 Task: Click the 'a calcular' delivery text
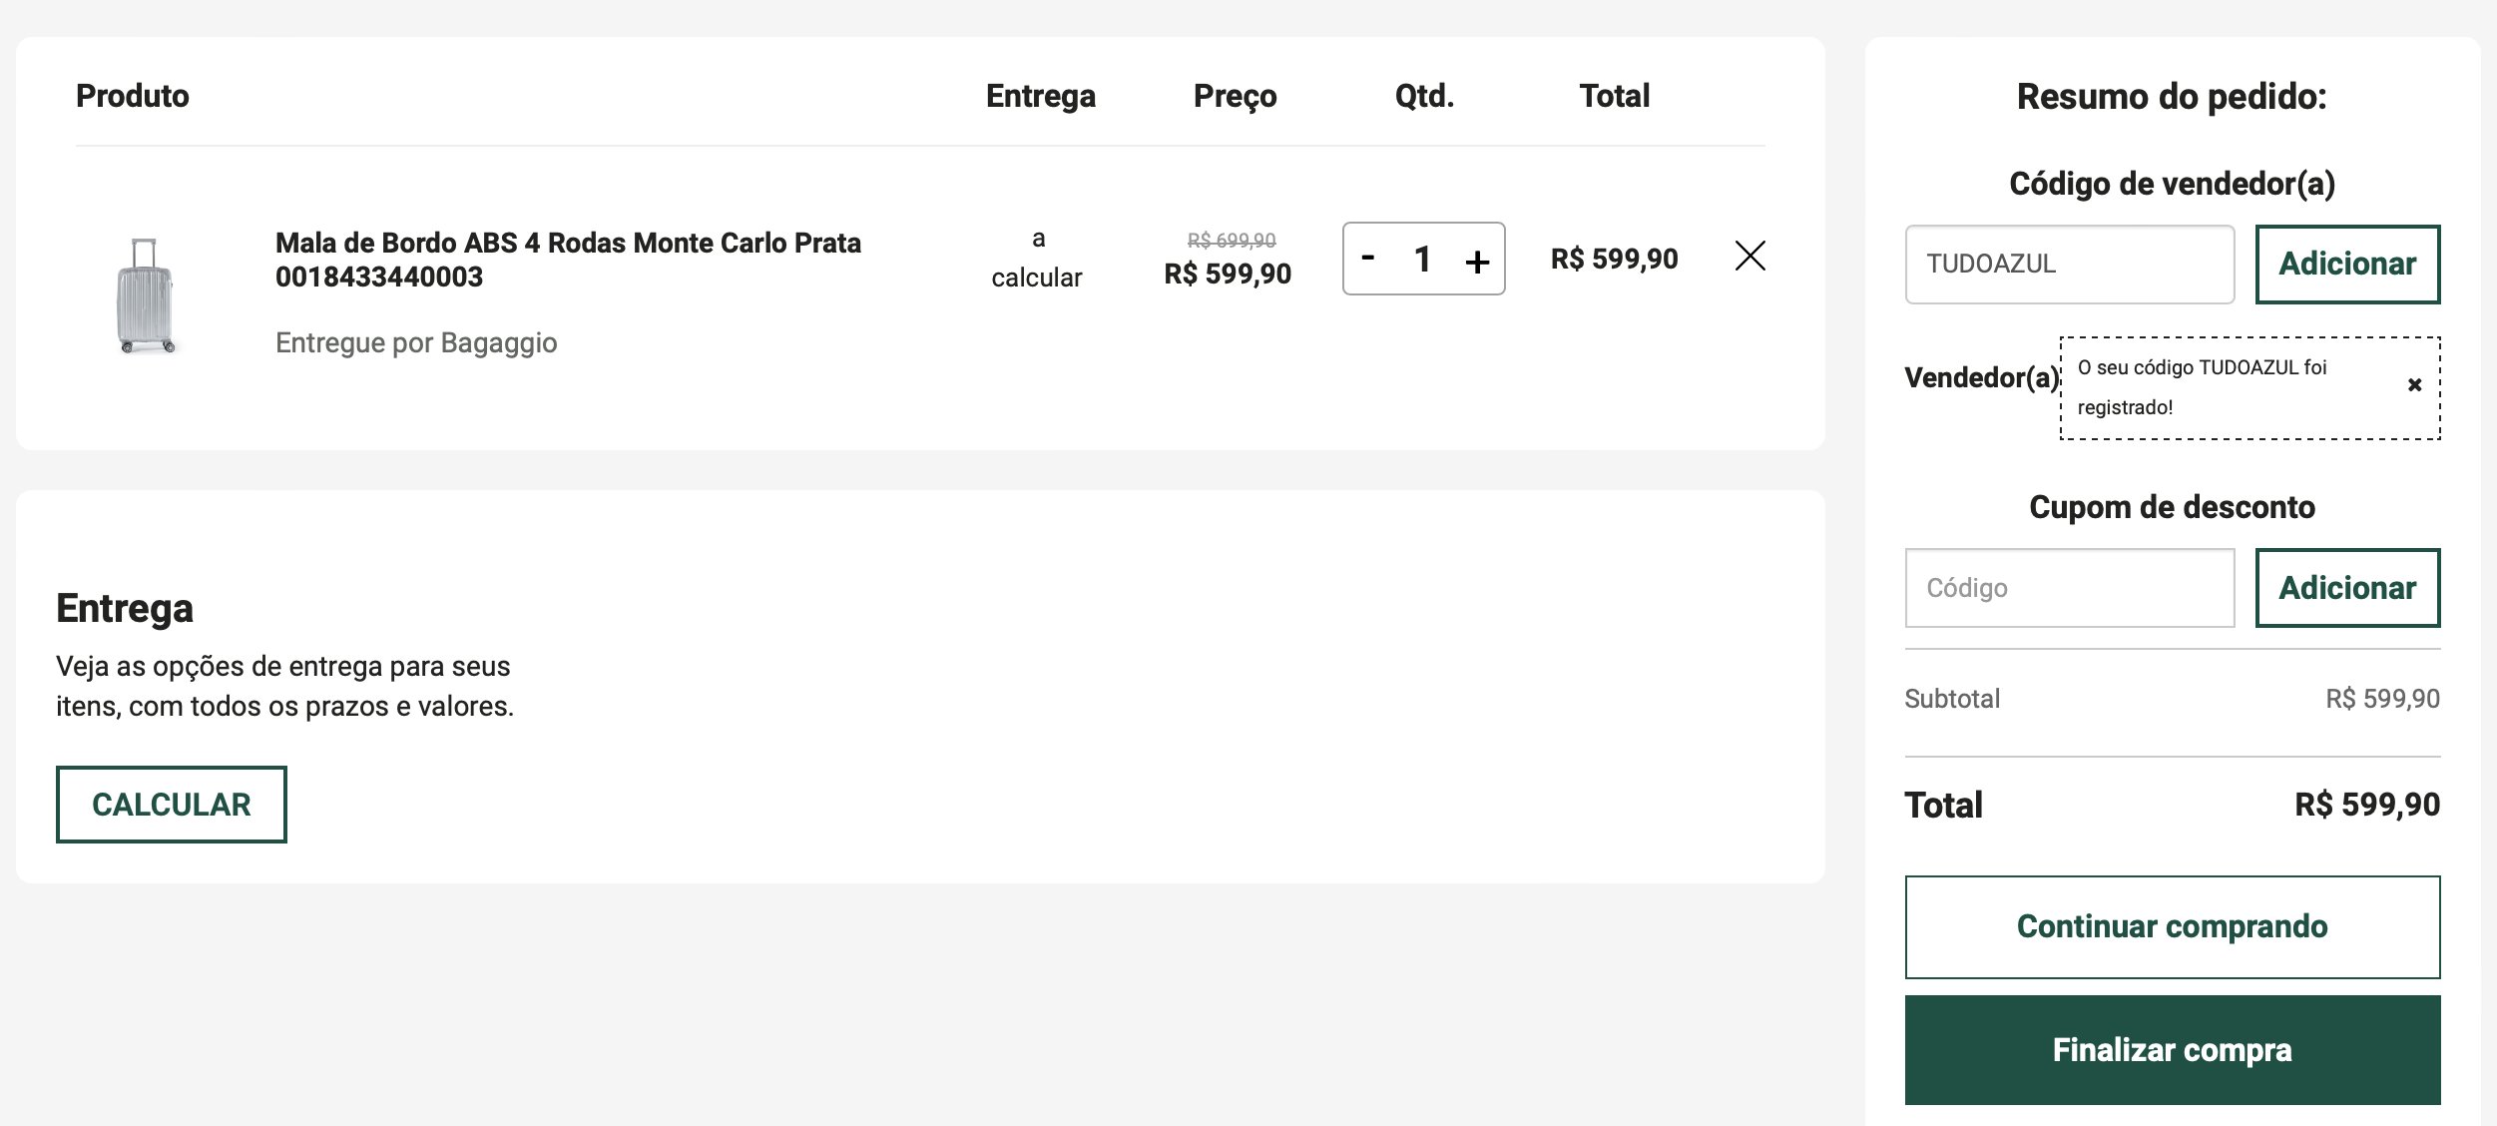coord(1037,258)
